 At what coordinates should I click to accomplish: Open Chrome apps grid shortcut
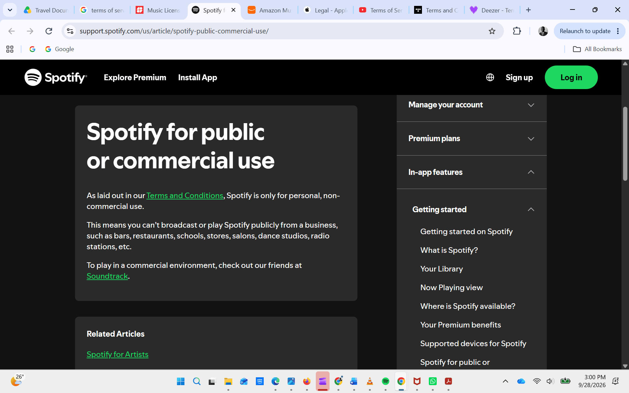(10, 49)
